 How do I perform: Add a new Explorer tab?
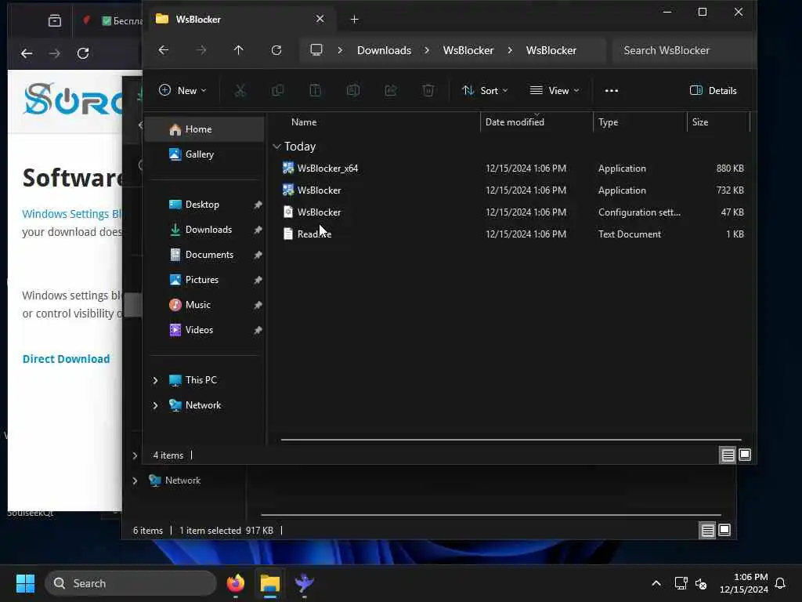point(354,20)
